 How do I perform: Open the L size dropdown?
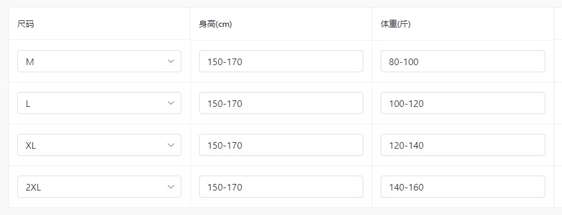click(99, 103)
